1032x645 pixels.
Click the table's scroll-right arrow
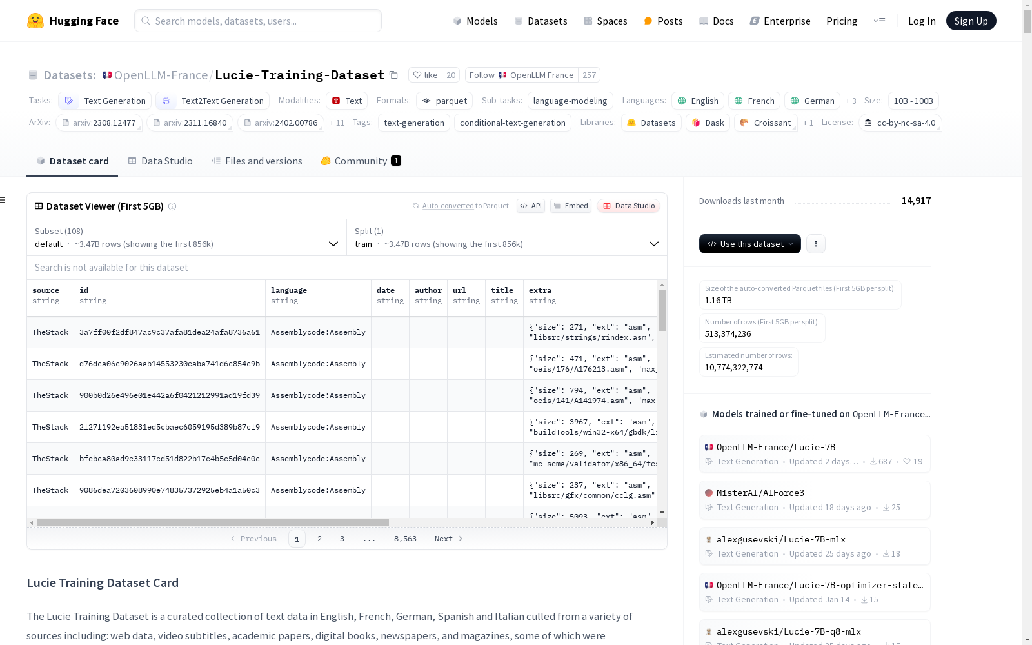[653, 522]
